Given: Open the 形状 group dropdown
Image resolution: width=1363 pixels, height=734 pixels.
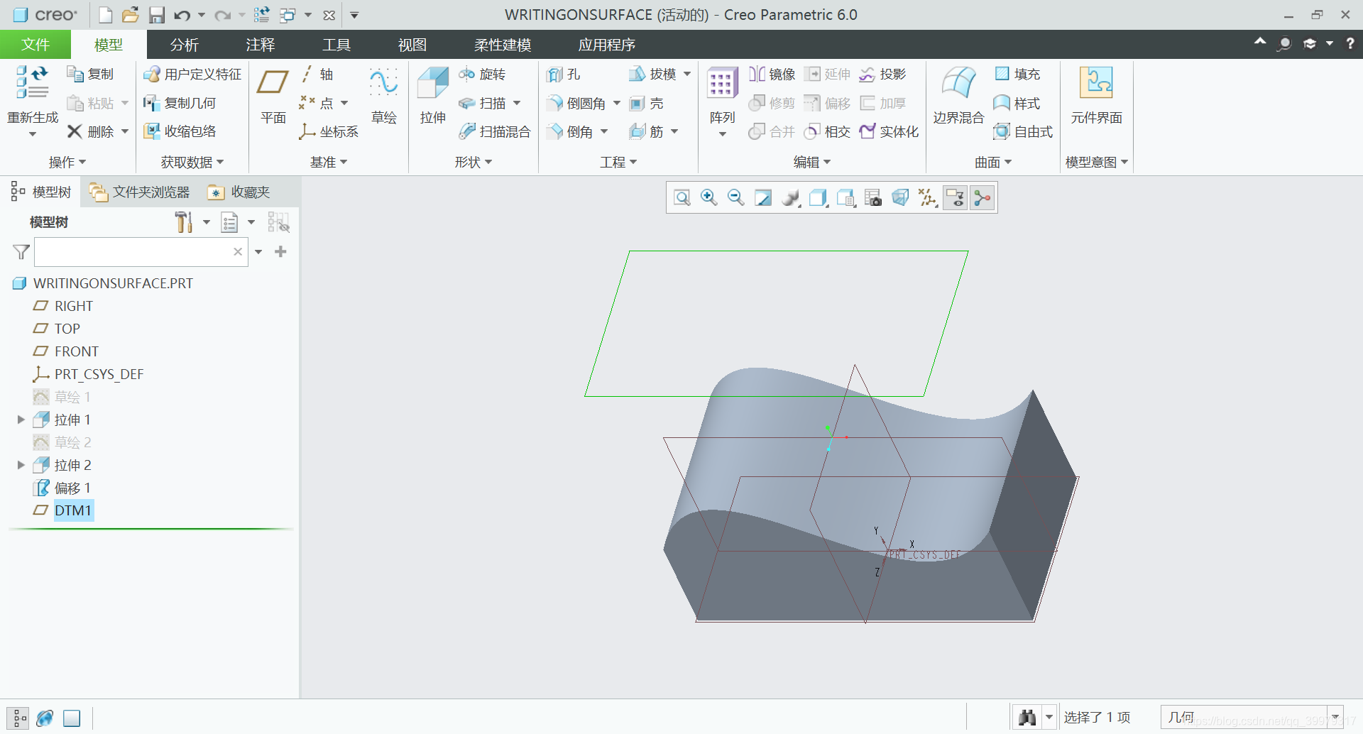Looking at the screenshot, I should [x=474, y=163].
